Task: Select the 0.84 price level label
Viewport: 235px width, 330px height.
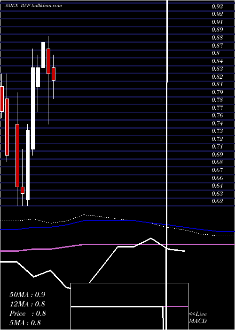Action: click(217, 61)
